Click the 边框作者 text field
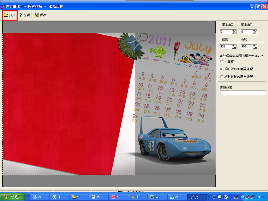The height and width of the screenshot is (201, 268). 243,93
